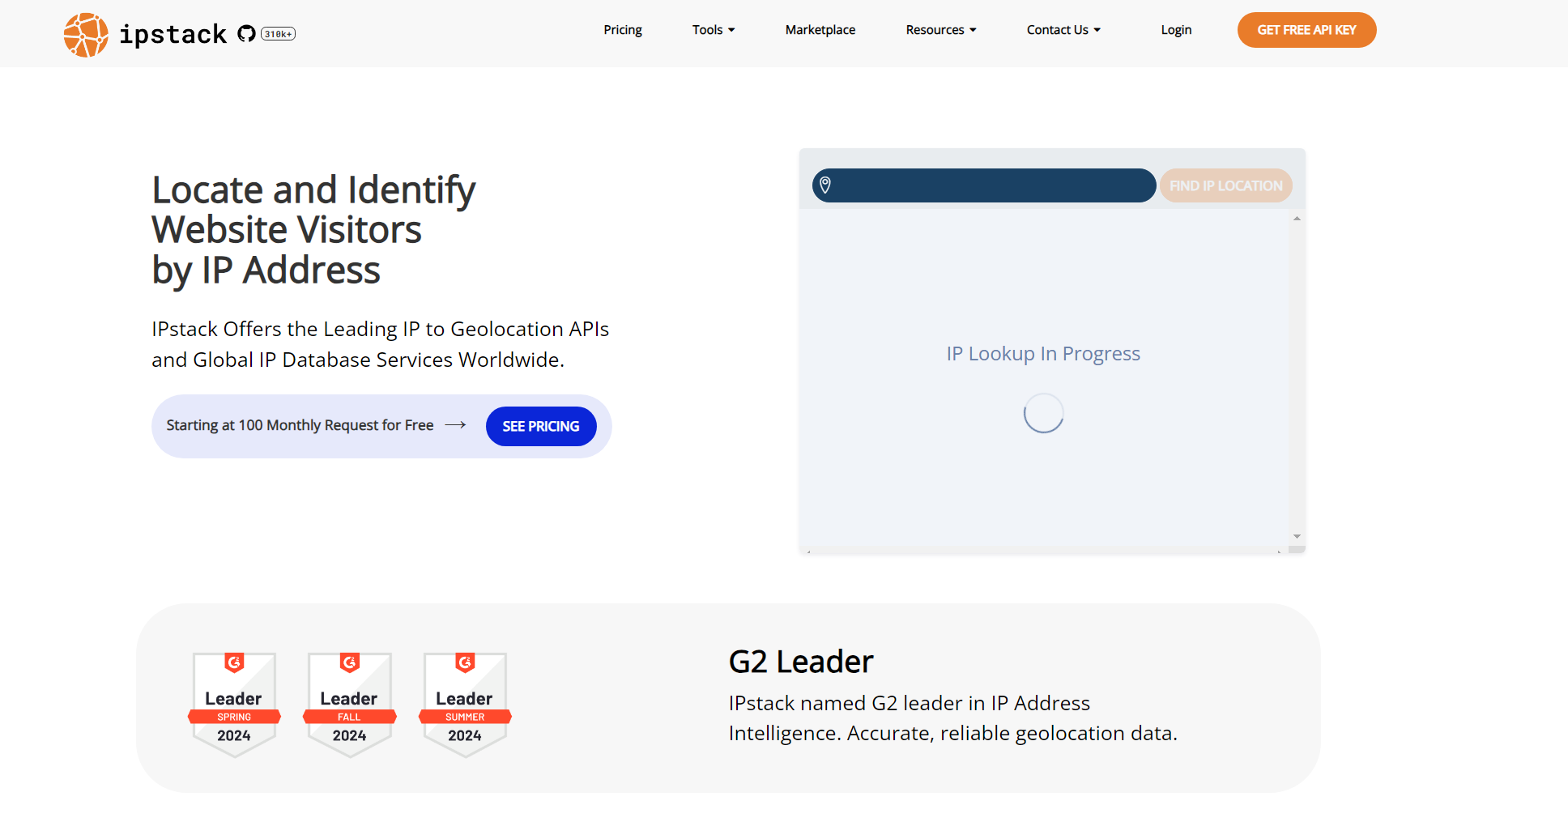
Task: Expand the Resources dropdown menu
Action: click(940, 30)
